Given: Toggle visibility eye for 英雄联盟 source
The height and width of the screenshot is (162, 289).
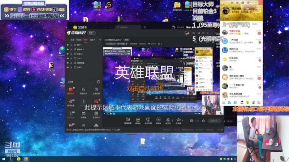Looking at the screenshot, I should [68, 63].
